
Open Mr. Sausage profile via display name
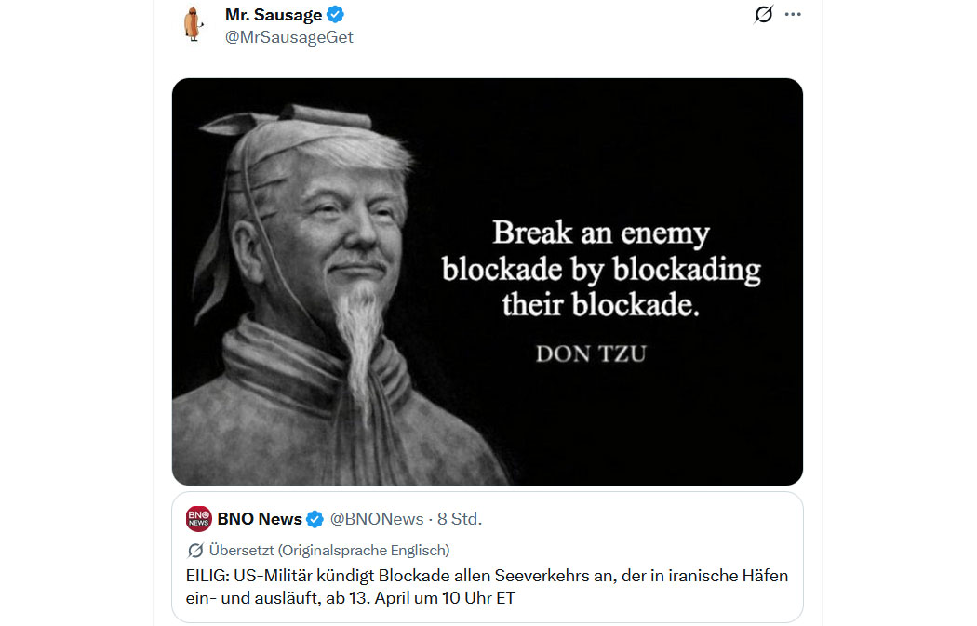click(274, 14)
